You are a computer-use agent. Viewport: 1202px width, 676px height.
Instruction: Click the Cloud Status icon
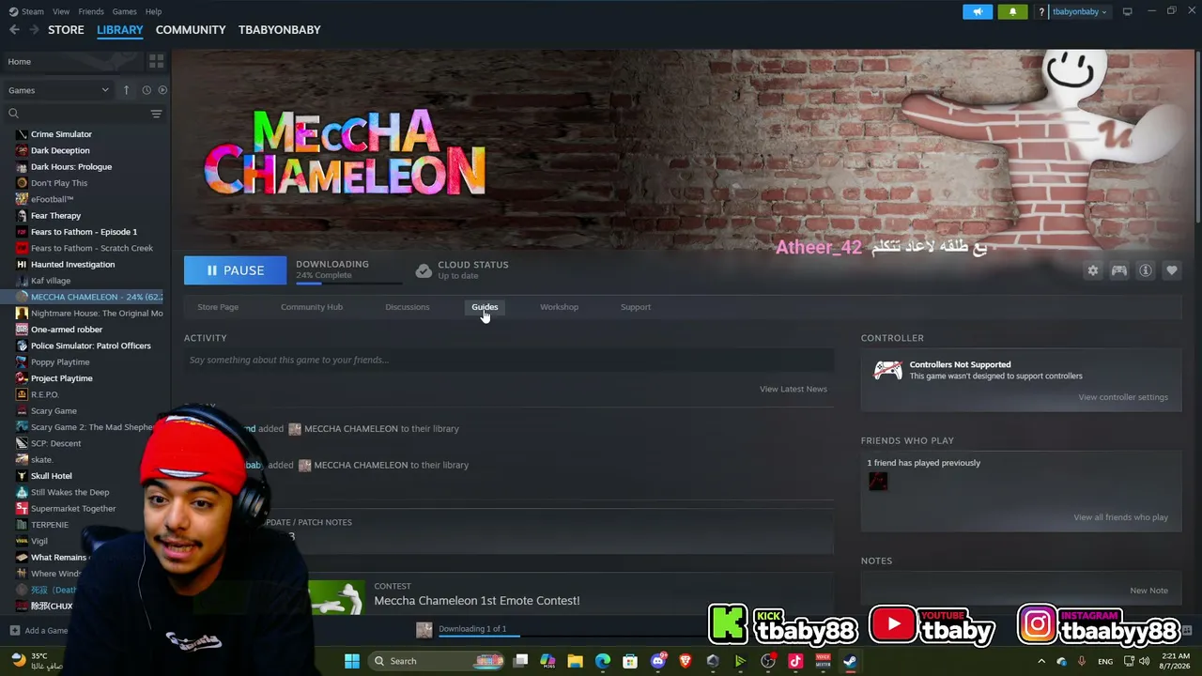[424, 270]
